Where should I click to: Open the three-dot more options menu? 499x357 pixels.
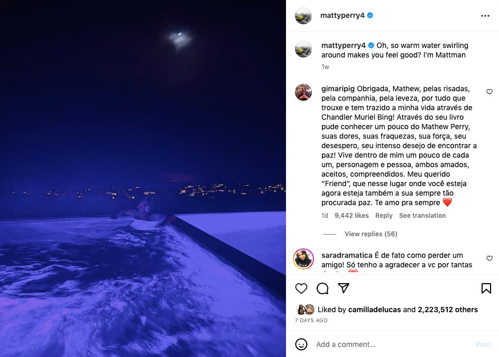pyautogui.click(x=485, y=15)
